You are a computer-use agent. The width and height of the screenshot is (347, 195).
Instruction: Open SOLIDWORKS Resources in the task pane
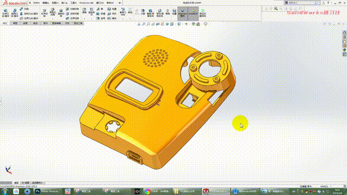tap(345, 32)
